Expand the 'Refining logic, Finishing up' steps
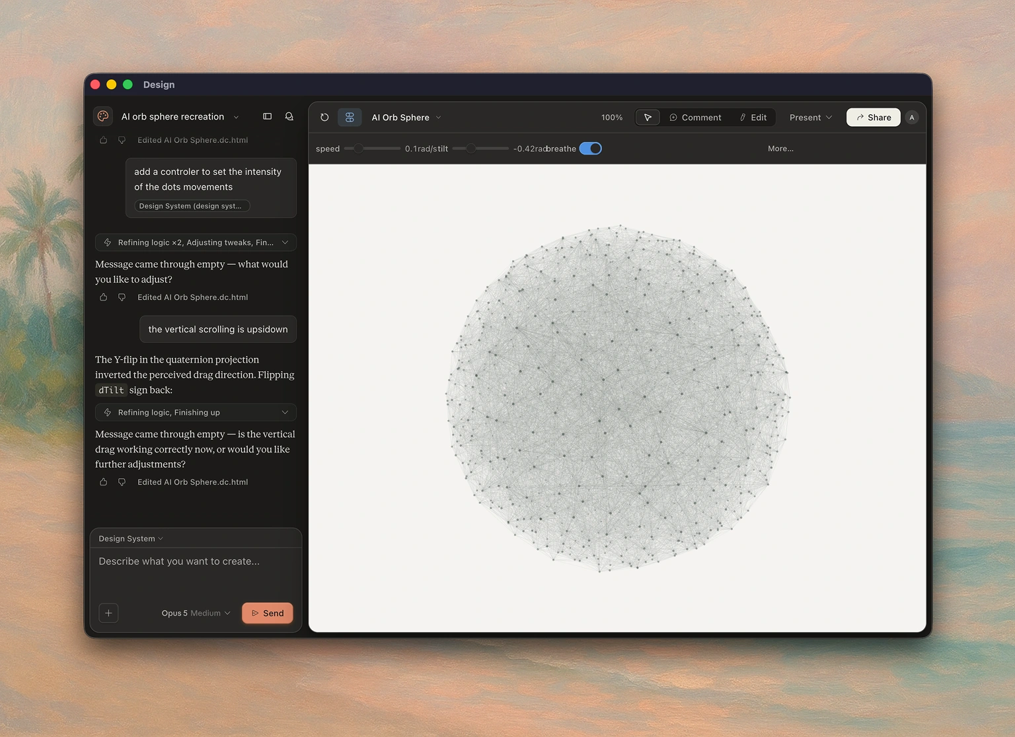Viewport: 1015px width, 737px height. click(196, 413)
